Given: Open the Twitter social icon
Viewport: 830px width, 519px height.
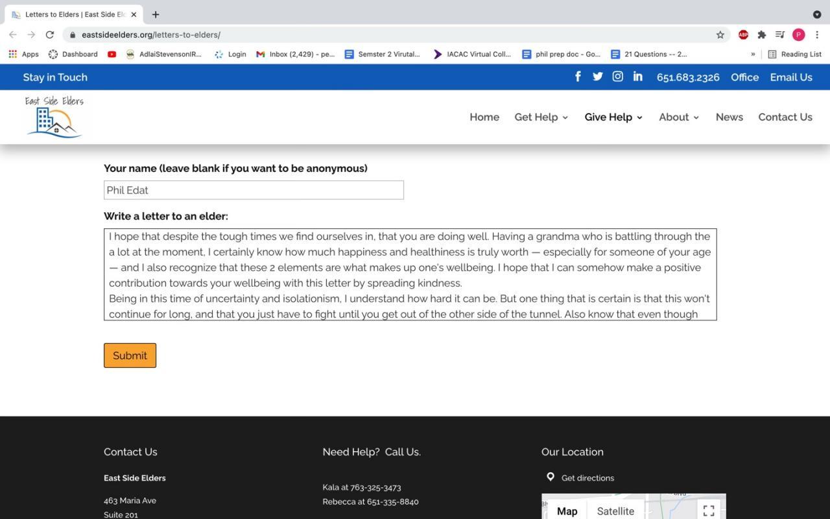Looking at the screenshot, I should (597, 77).
